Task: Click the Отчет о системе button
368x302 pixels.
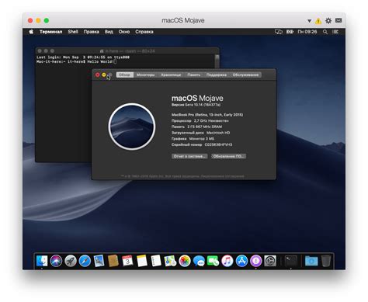Action: (189, 156)
